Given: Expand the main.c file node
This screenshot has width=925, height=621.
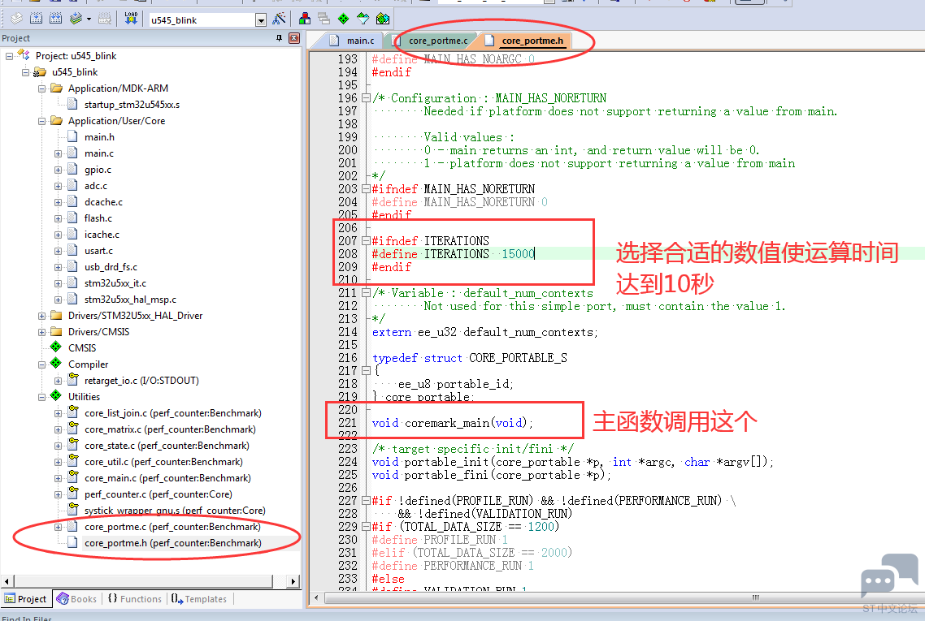Looking at the screenshot, I should 58,153.
